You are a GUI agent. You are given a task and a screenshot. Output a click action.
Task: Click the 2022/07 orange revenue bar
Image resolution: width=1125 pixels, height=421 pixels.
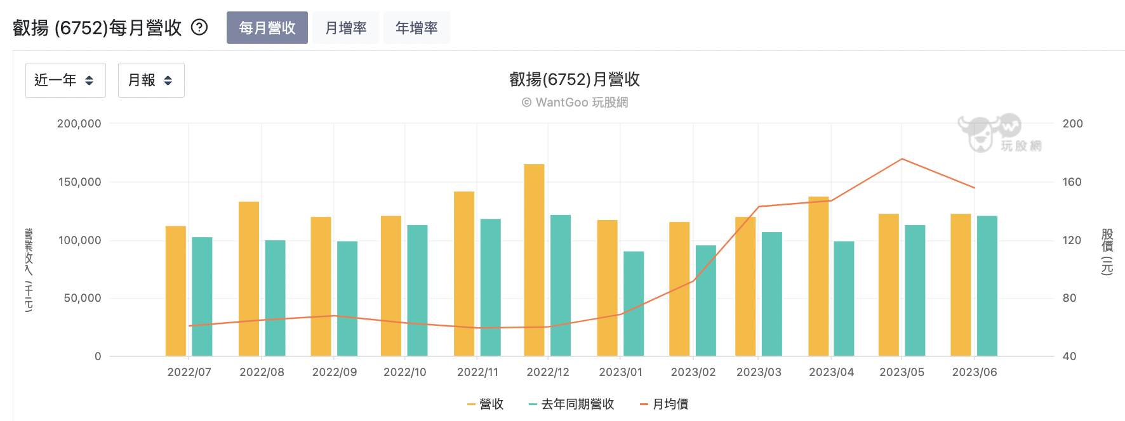point(176,291)
